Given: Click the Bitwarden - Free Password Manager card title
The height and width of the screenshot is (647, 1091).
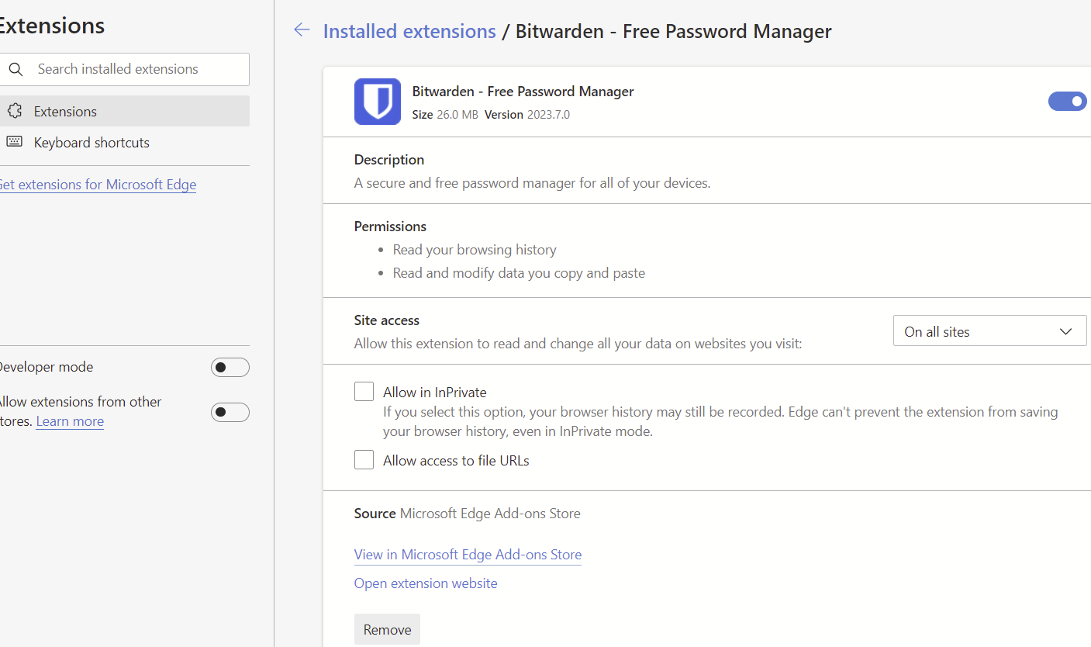Looking at the screenshot, I should [x=523, y=92].
